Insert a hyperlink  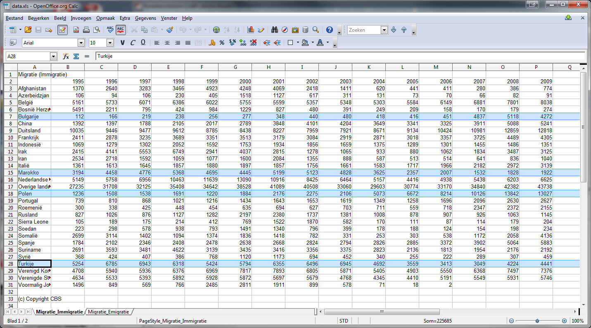216,30
